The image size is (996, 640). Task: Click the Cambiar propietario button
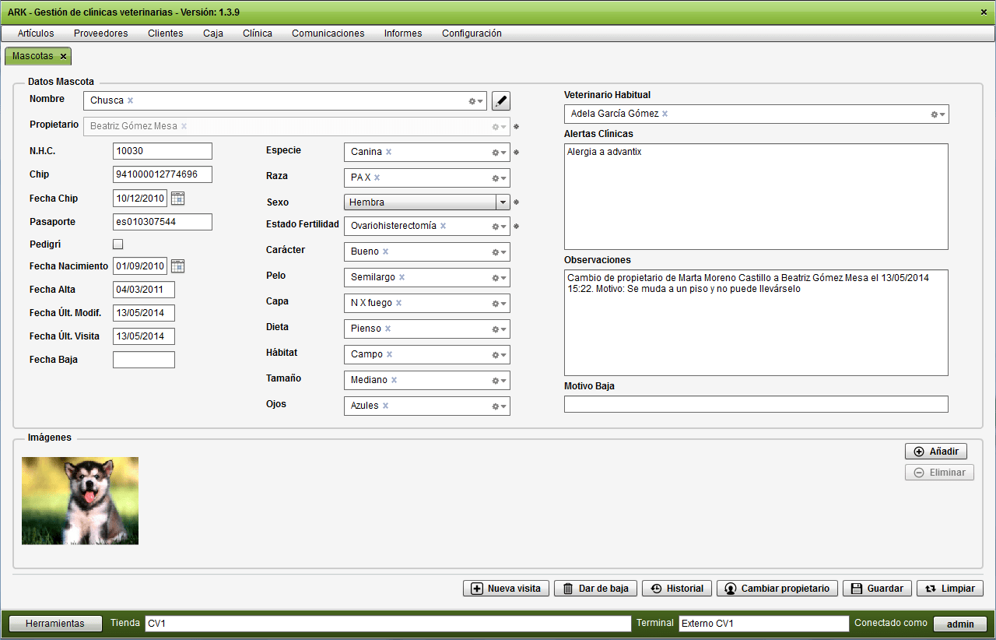coord(777,589)
